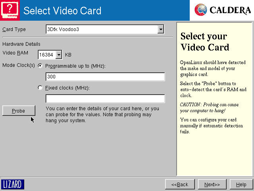Click the LIZARD logo badge

tap(13, 184)
